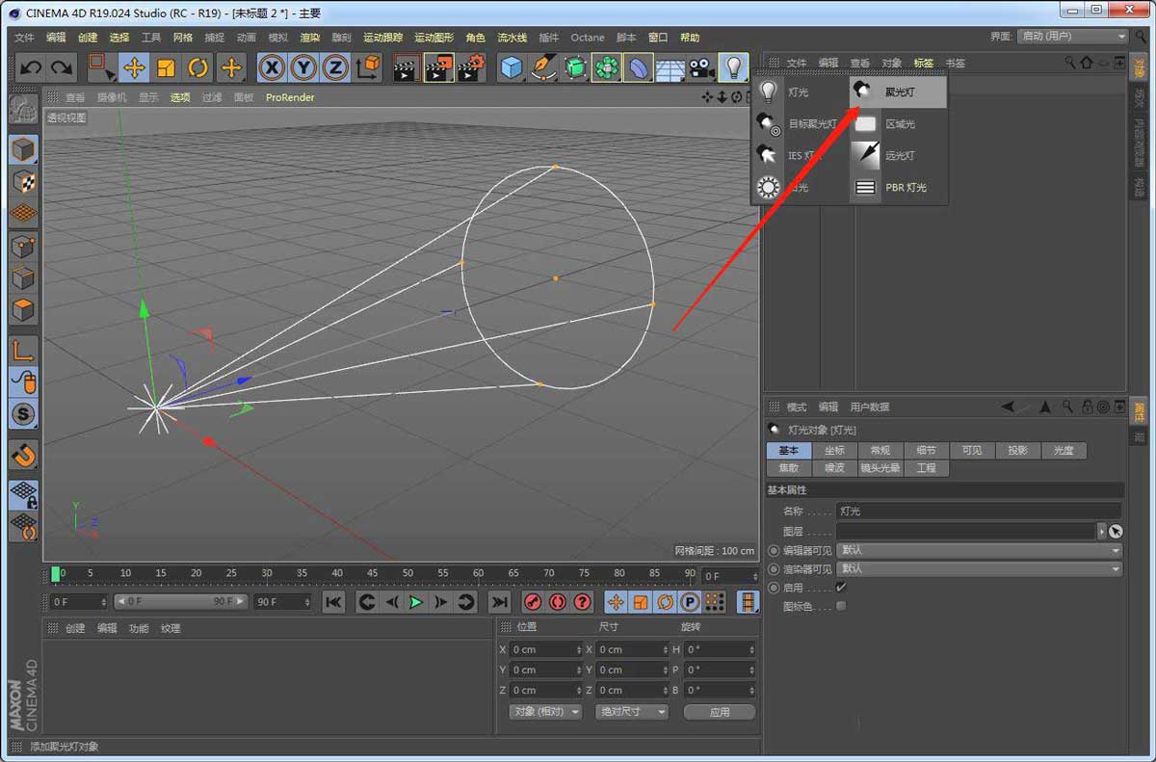Render the active view with the clapperboard icon
The image size is (1156, 762).
coord(407,67)
